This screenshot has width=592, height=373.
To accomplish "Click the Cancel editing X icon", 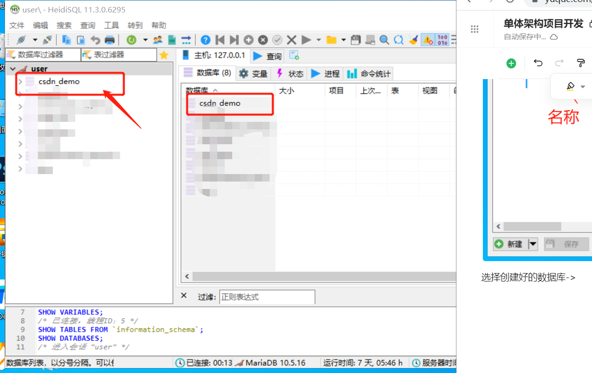I will [292, 40].
